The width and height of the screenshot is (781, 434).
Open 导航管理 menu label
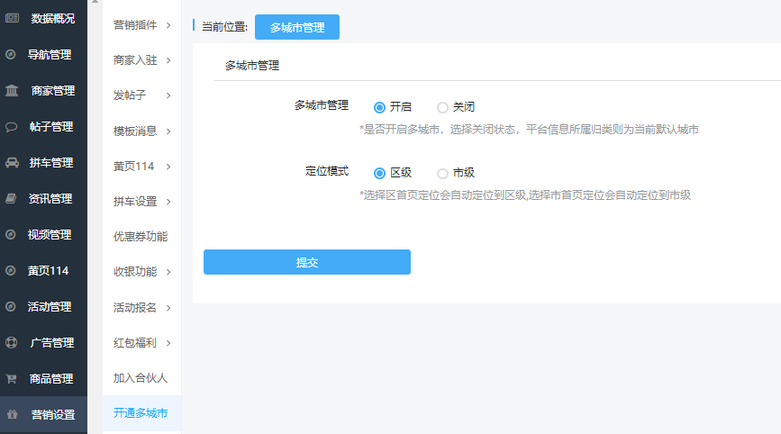(x=50, y=54)
